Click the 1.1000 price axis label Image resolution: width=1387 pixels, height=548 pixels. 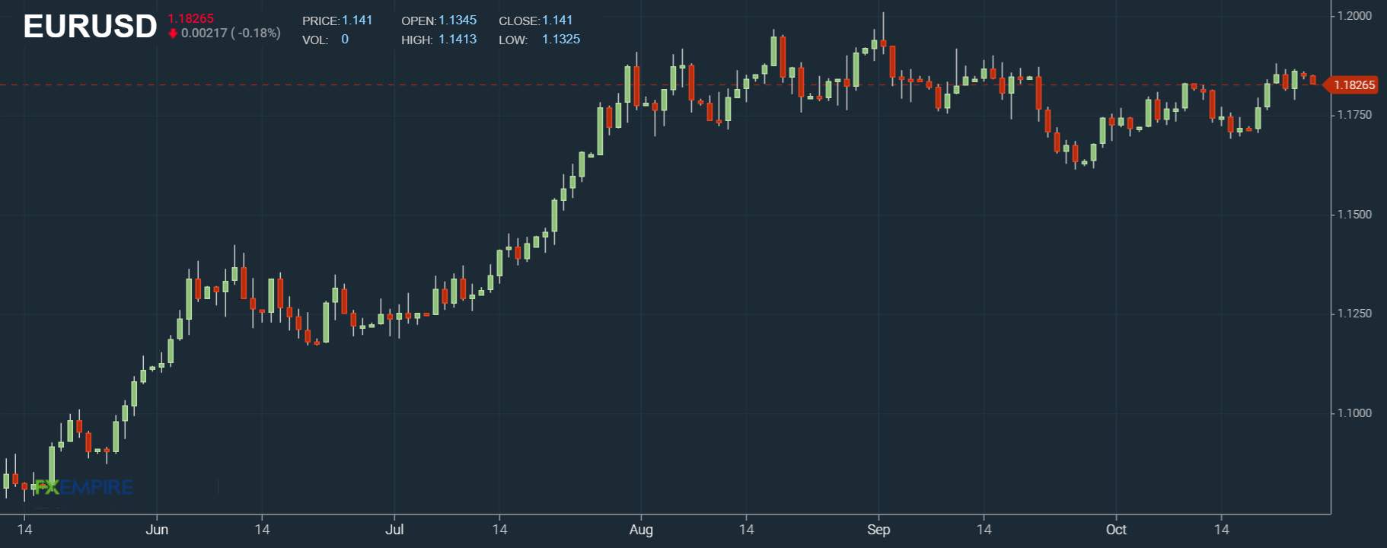[x=1355, y=413]
